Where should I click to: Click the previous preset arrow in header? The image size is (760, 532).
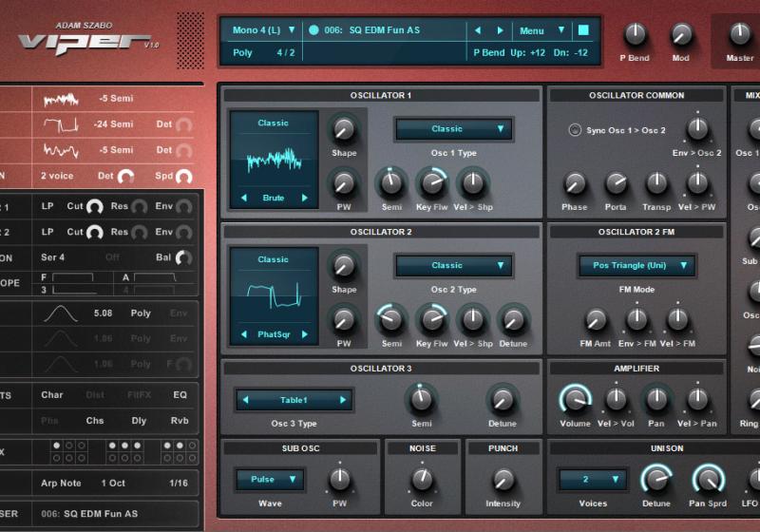click(x=477, y=30)
